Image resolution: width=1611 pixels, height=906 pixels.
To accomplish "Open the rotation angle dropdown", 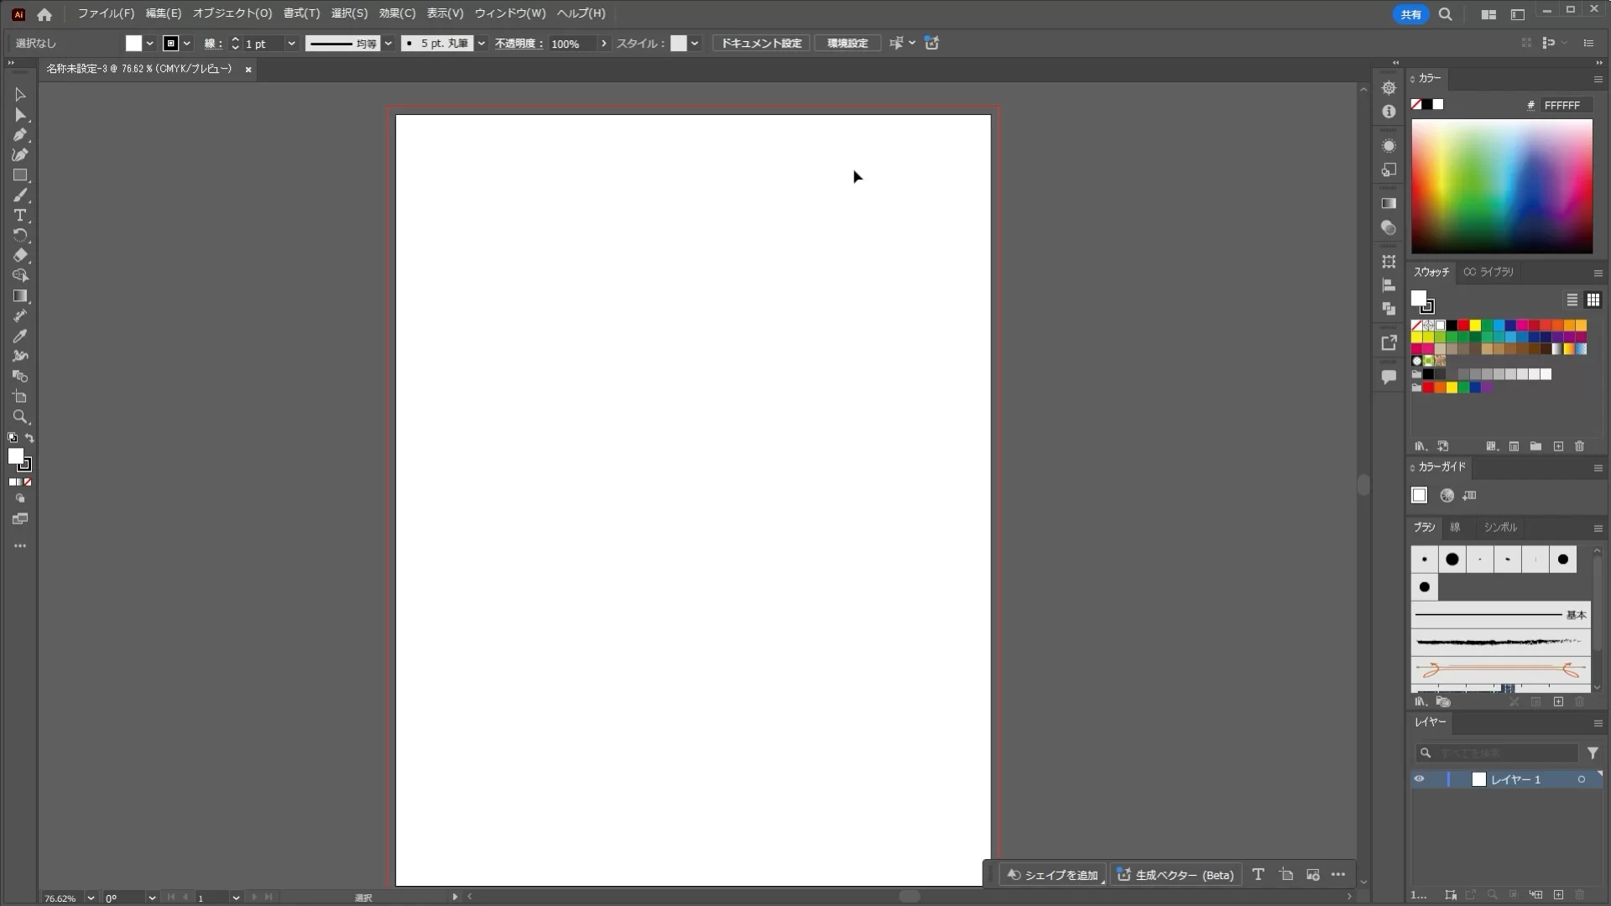I will click(x=152, y=898).
